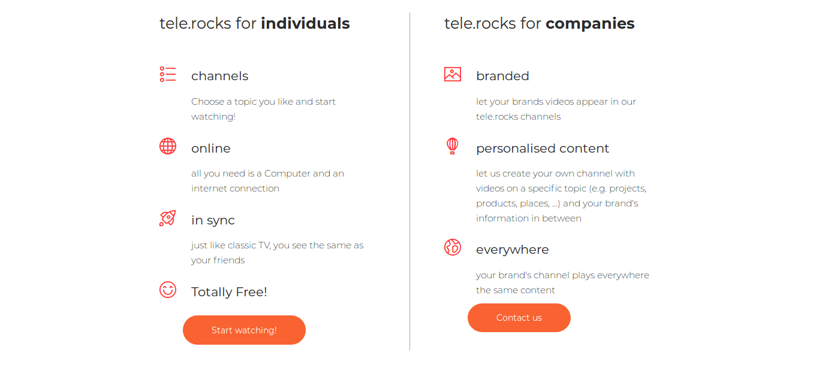Viewport: 819px width, 386px height.
Task: Select the everywhere feature title
Action: (x=512, y=249)
